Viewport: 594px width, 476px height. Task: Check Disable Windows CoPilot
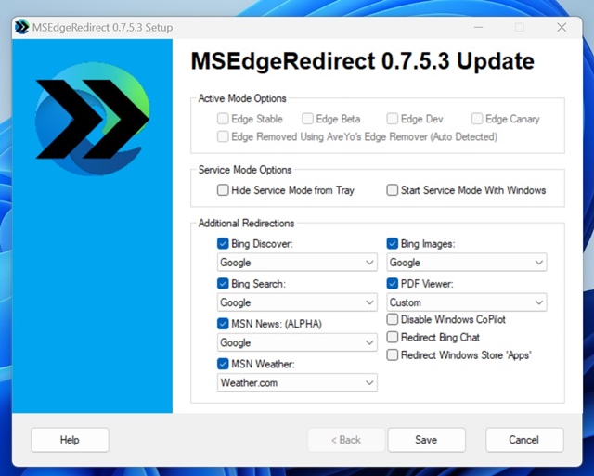pos(392,319)
